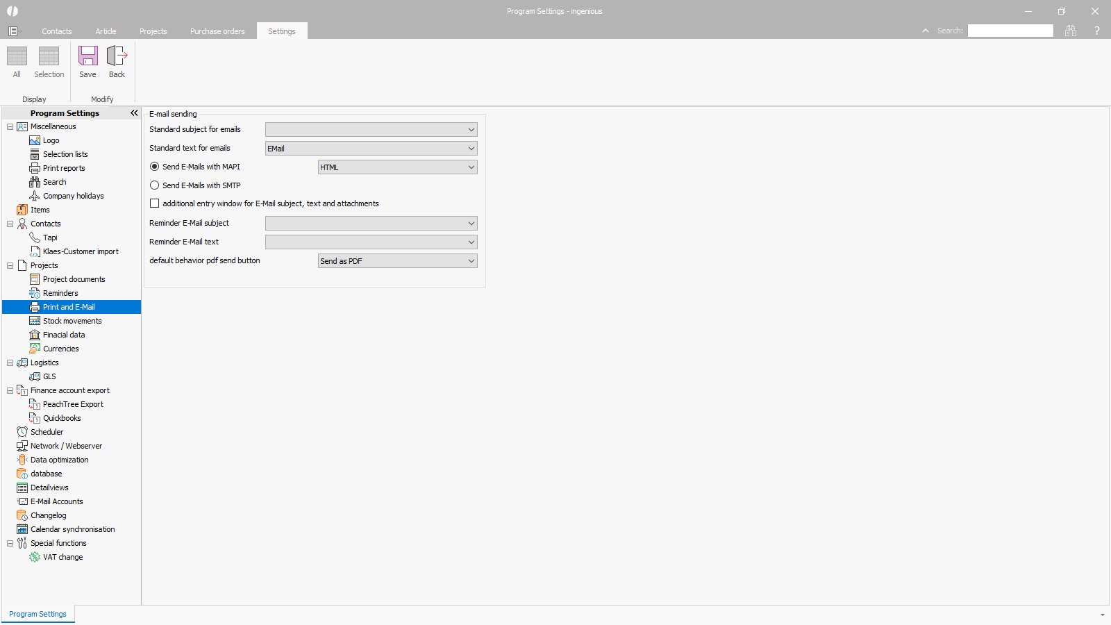Click the Selection display icon

[49, 56]
